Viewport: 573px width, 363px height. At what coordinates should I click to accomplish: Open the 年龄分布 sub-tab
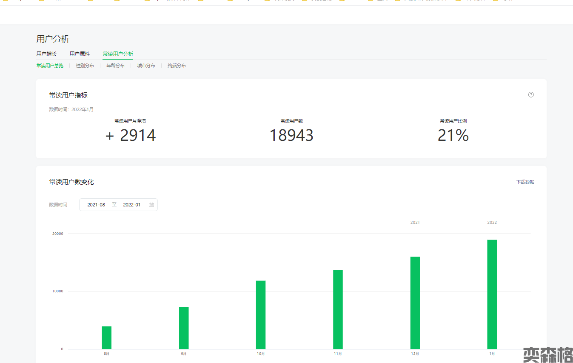(x=115, y=66)
